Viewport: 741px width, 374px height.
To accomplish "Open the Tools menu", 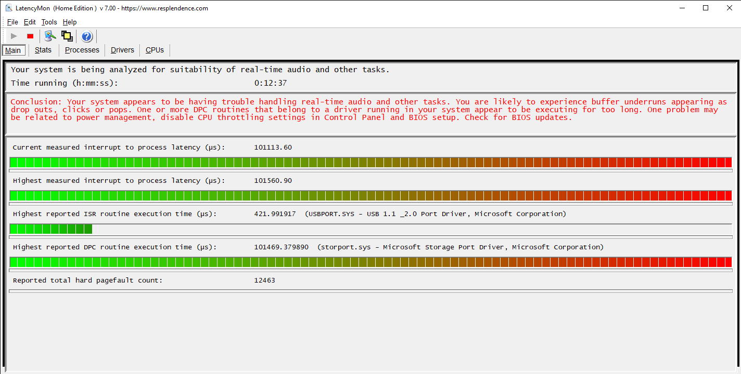I will 49,22.
